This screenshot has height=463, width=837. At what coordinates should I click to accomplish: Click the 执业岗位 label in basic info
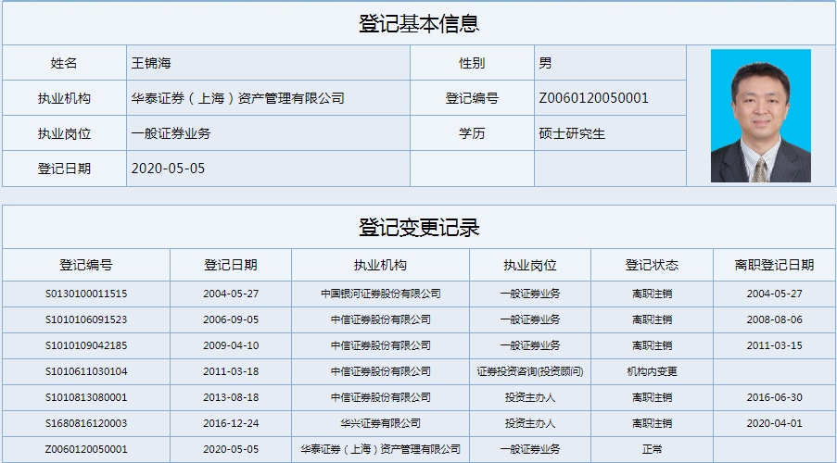64,133
